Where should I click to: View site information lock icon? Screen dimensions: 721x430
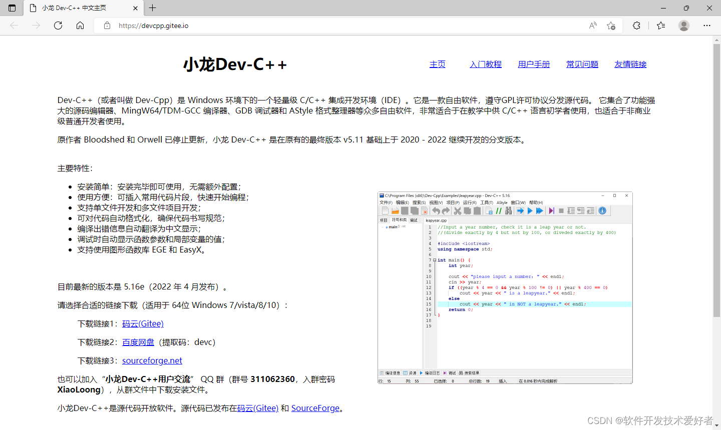pos(107,25)
